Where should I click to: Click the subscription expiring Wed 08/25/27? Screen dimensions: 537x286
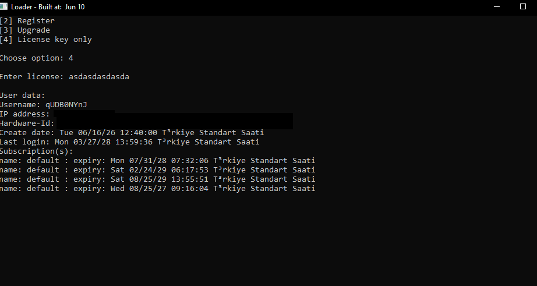click(157, 189)
